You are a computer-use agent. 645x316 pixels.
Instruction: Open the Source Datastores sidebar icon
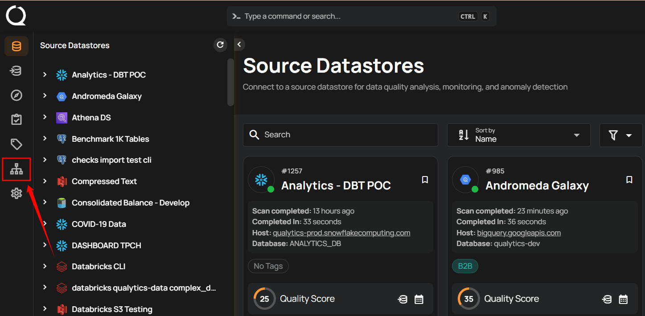coord(16,46)
